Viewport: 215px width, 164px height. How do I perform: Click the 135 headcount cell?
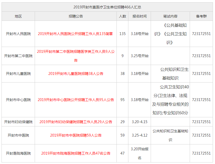tap(123, 34)
